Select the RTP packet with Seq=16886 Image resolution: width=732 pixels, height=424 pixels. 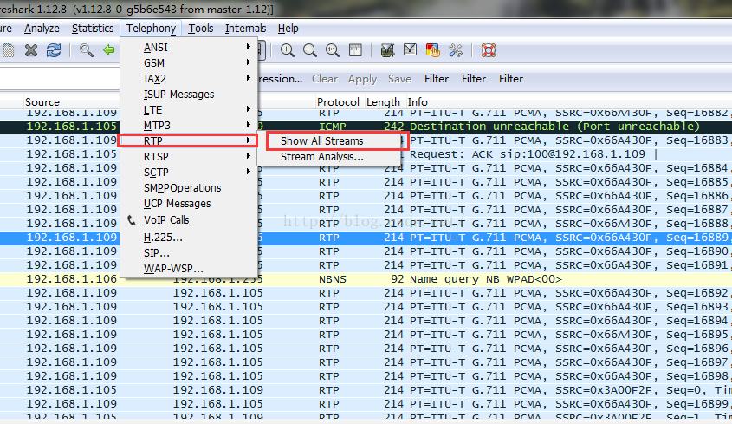coord(366,196)
